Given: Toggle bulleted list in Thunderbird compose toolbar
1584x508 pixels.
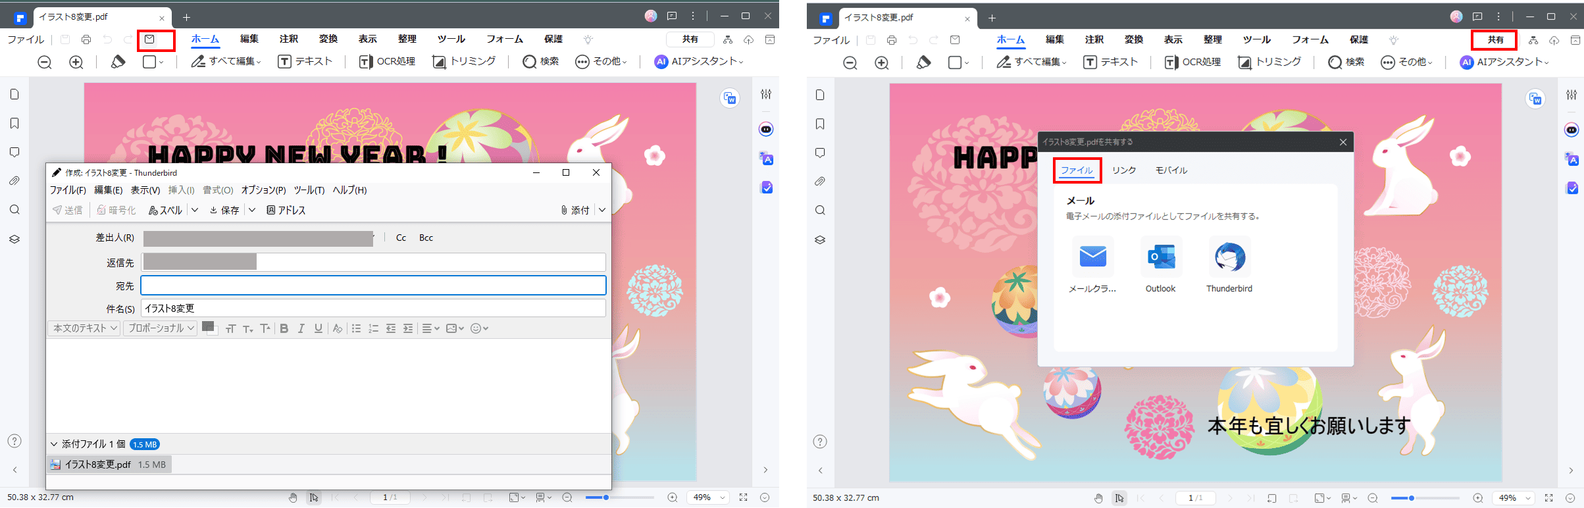Looking at the screenshot, I should point(356,328).
